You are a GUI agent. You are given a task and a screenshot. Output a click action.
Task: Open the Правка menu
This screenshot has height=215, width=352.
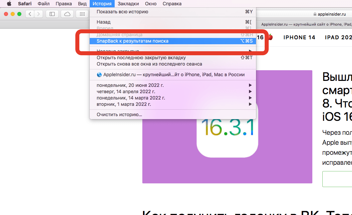(x=64, y=4)
